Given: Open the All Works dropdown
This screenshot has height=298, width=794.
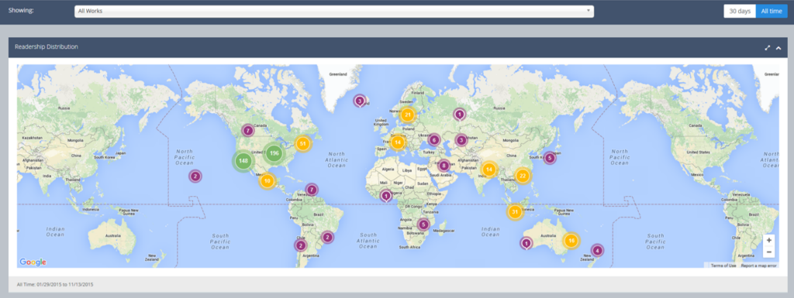Looking at the screenshot, I should pos(333,11).
